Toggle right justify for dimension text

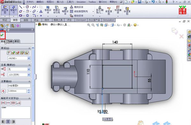coord(13,121)
